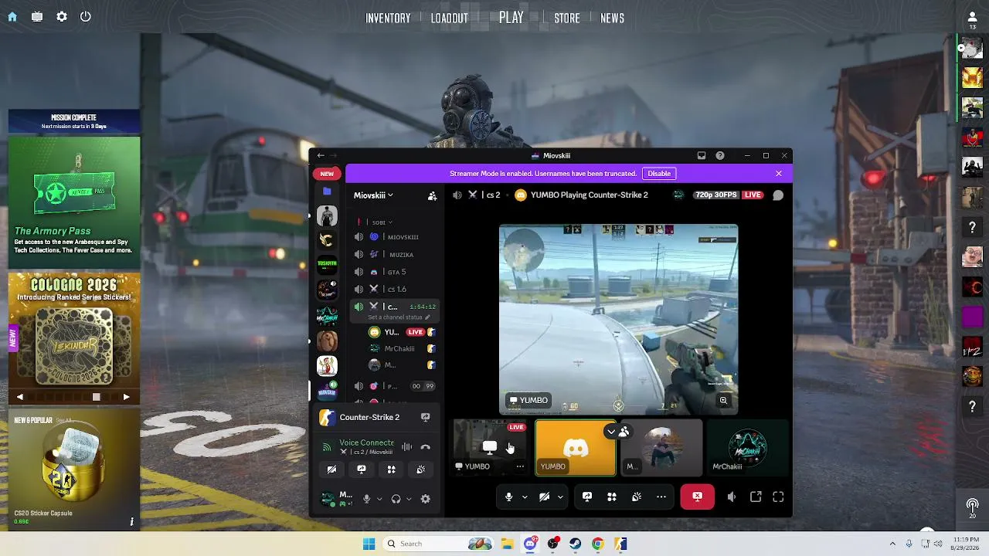989x556 pixels.
Task: Share your screen from voice panel
Action: (361, 470)
